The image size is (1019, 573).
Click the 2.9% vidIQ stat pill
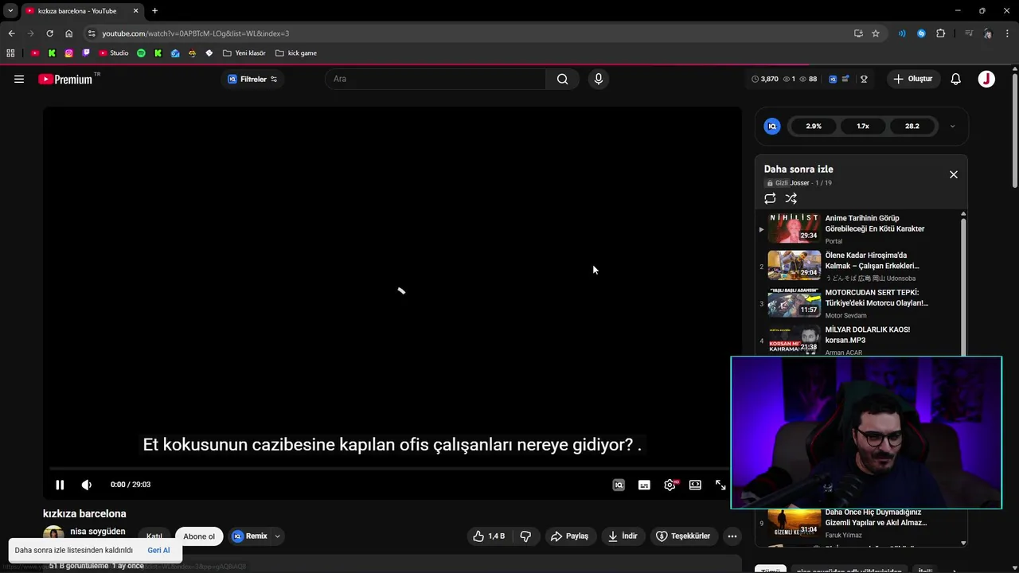[x=814, y=126]
